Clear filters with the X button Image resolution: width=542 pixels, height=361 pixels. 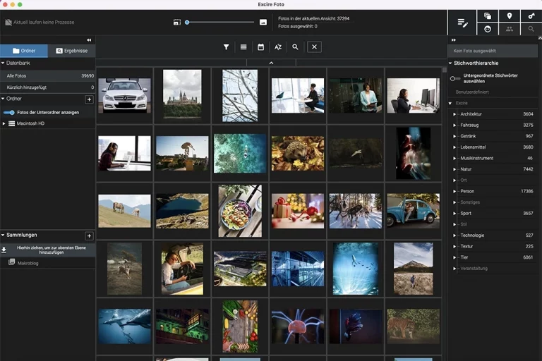(315, 47)
